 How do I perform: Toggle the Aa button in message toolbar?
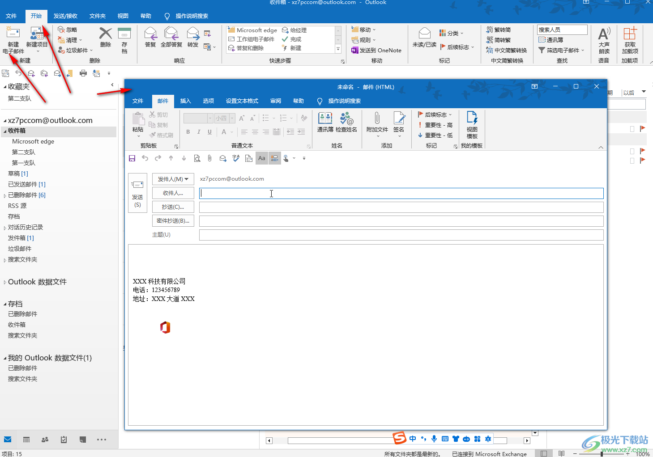[262, 158]
